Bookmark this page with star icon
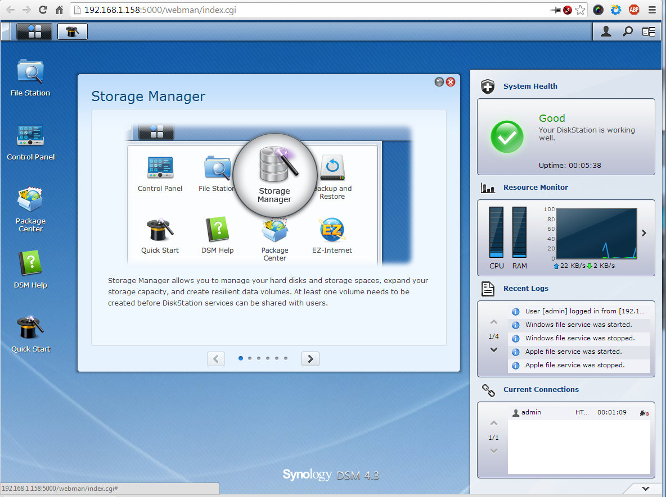 click(580, 10)
